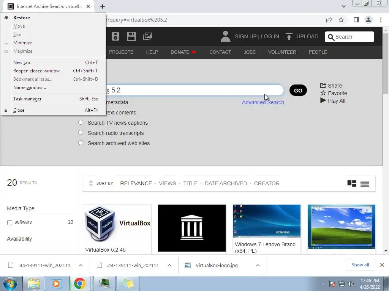The width and height of the screenshot is (389, 291).
Task: Open Task manager from the window menu
Action: 52,99
